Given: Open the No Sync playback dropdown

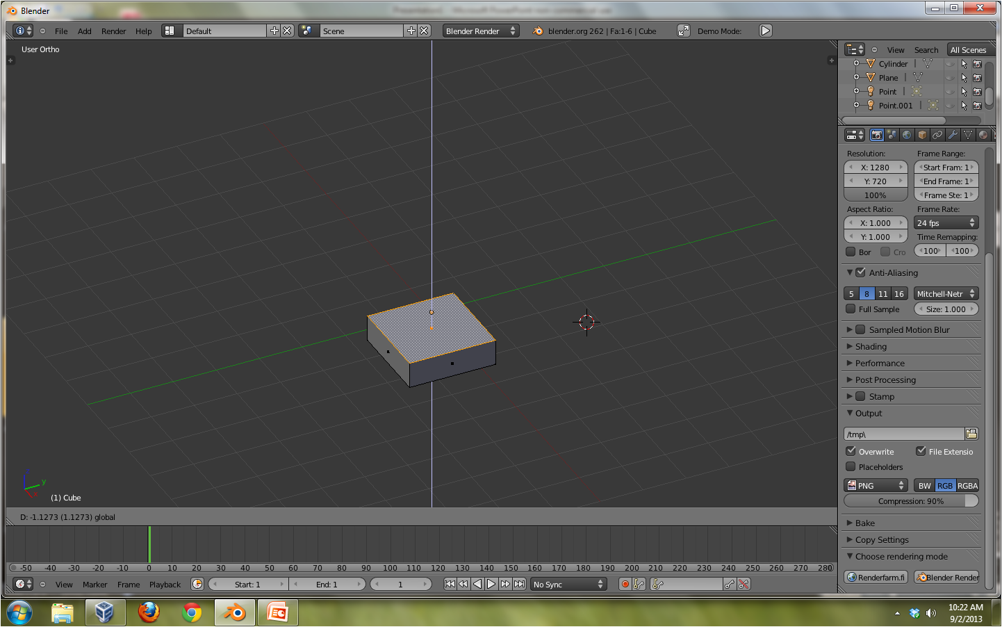Looking at the screenshot, I should 568,584.
